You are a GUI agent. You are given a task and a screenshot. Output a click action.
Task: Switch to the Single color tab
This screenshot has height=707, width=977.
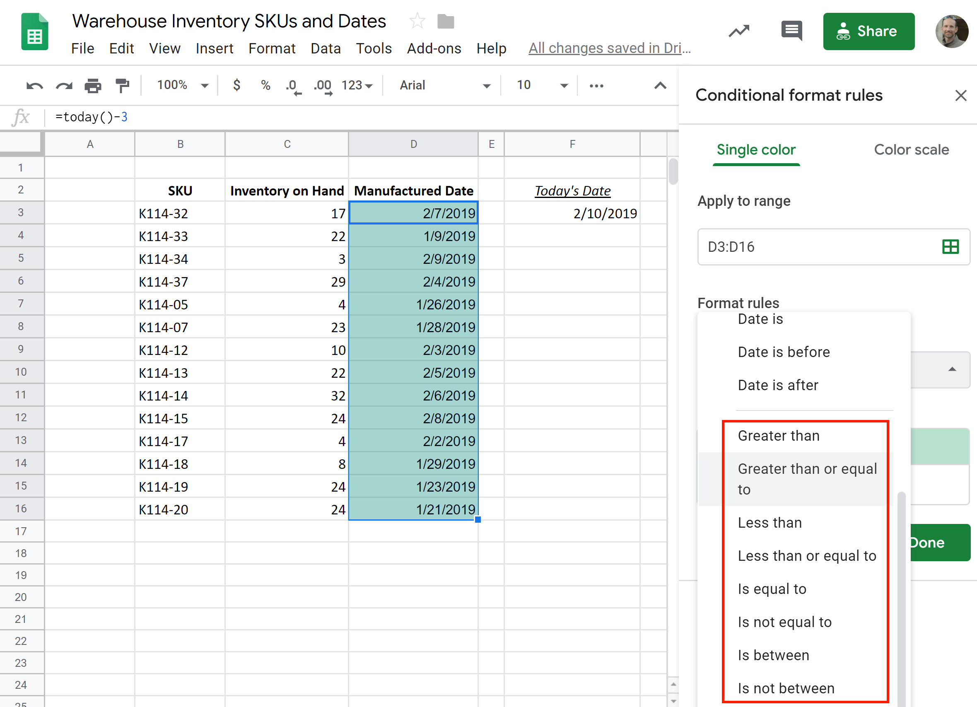[756, 150]
